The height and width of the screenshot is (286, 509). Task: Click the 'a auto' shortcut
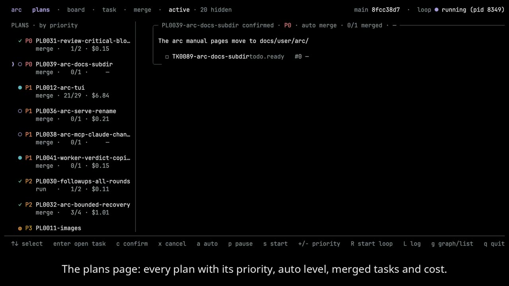207,244
